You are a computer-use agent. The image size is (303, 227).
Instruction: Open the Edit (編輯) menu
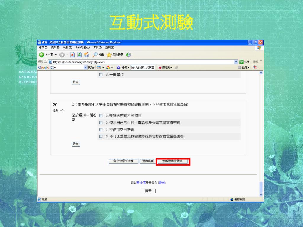(x=55, y=48)
